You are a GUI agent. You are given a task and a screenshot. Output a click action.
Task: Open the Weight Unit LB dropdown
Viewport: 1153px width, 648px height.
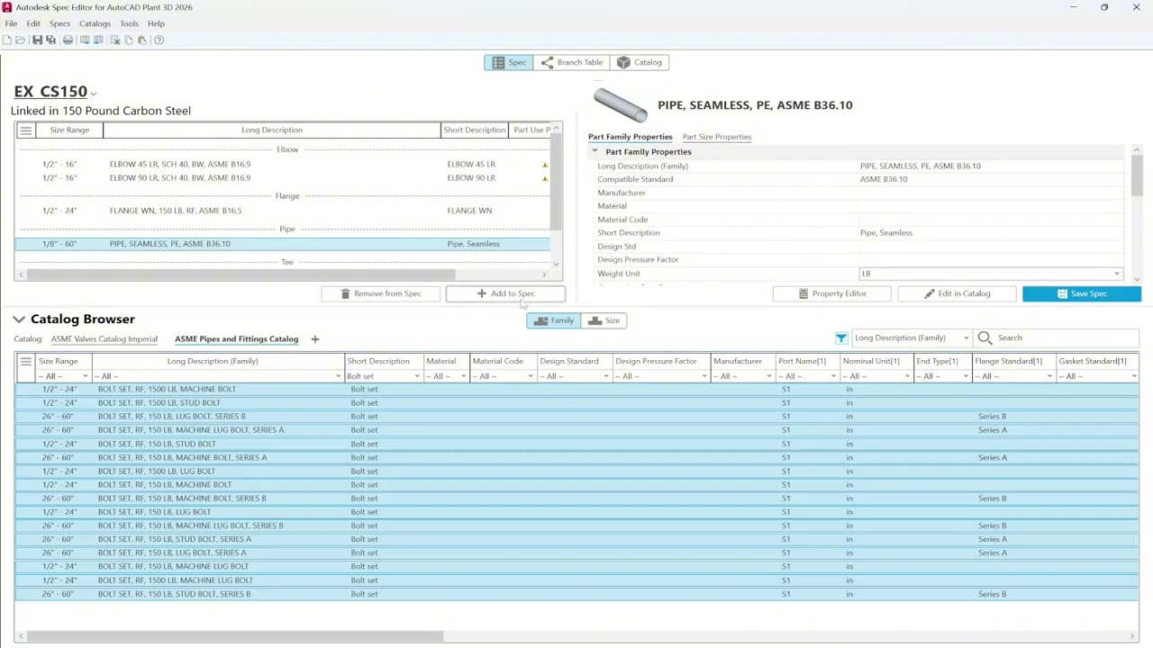(1117, 274)
